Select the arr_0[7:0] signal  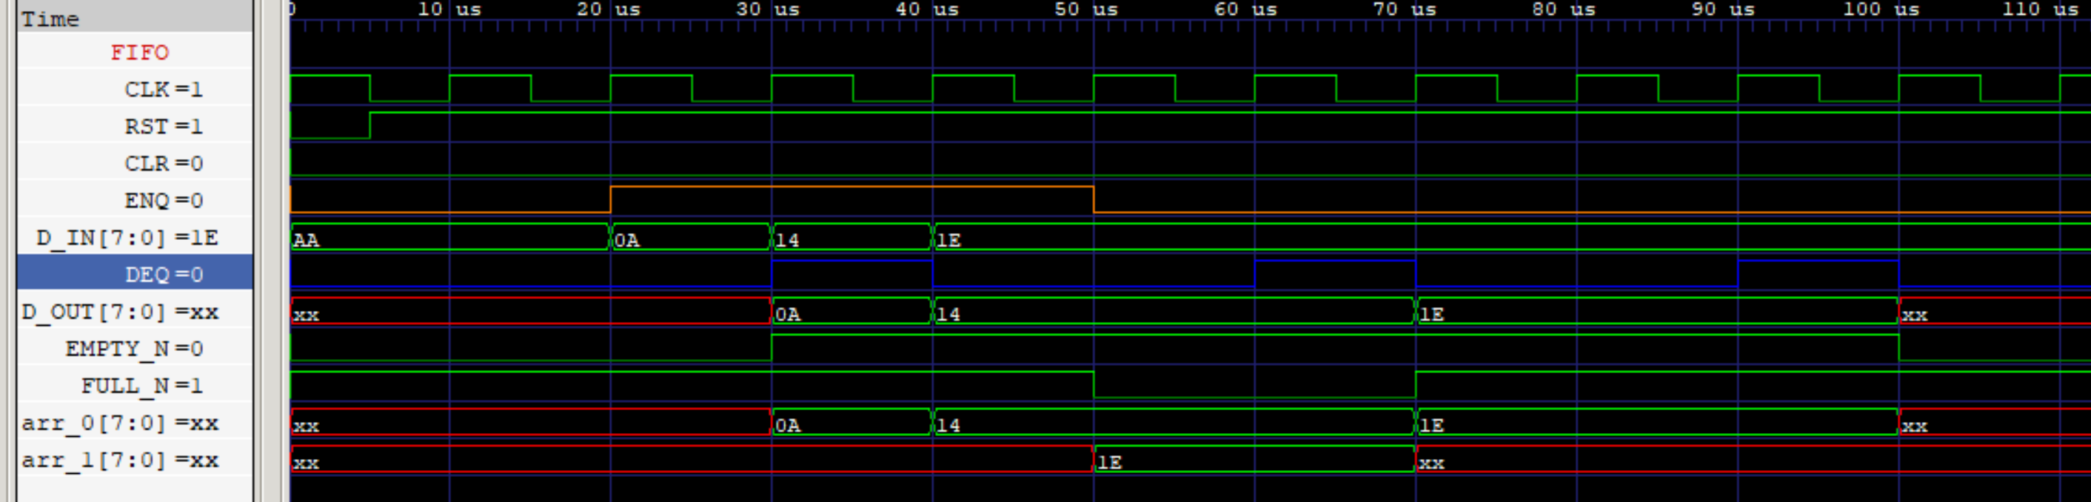point(119,422)
